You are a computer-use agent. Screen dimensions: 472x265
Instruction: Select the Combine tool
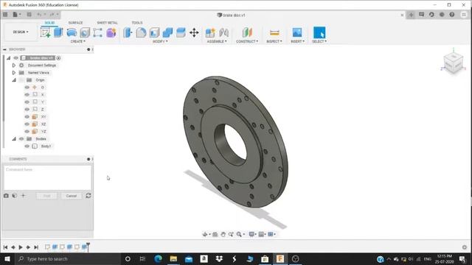[x=167, y=32]
